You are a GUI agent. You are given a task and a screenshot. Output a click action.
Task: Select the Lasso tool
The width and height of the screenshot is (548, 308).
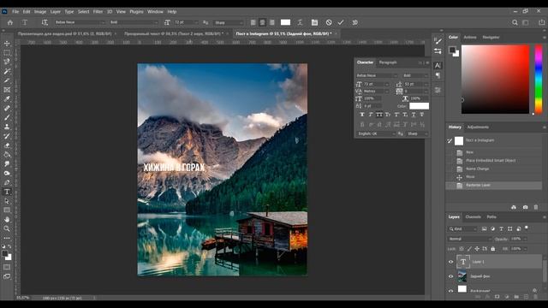7,62
